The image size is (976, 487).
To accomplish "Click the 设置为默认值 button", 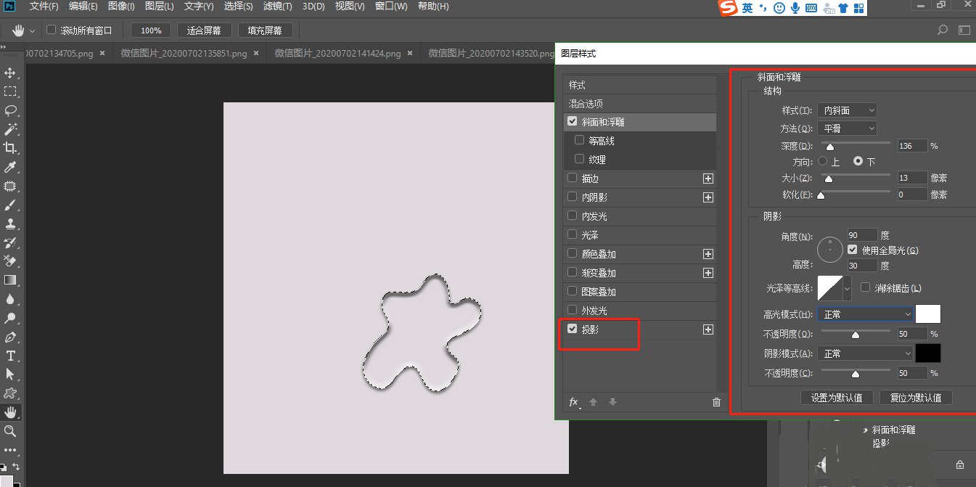I will tap(837, 398).
